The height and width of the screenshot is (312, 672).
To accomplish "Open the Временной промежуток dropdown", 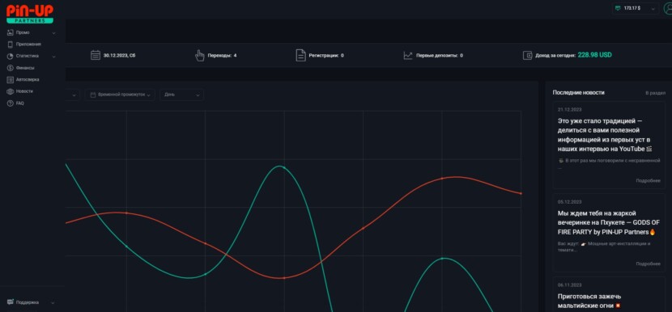I will pyautogui.click(x=120, y=95).
